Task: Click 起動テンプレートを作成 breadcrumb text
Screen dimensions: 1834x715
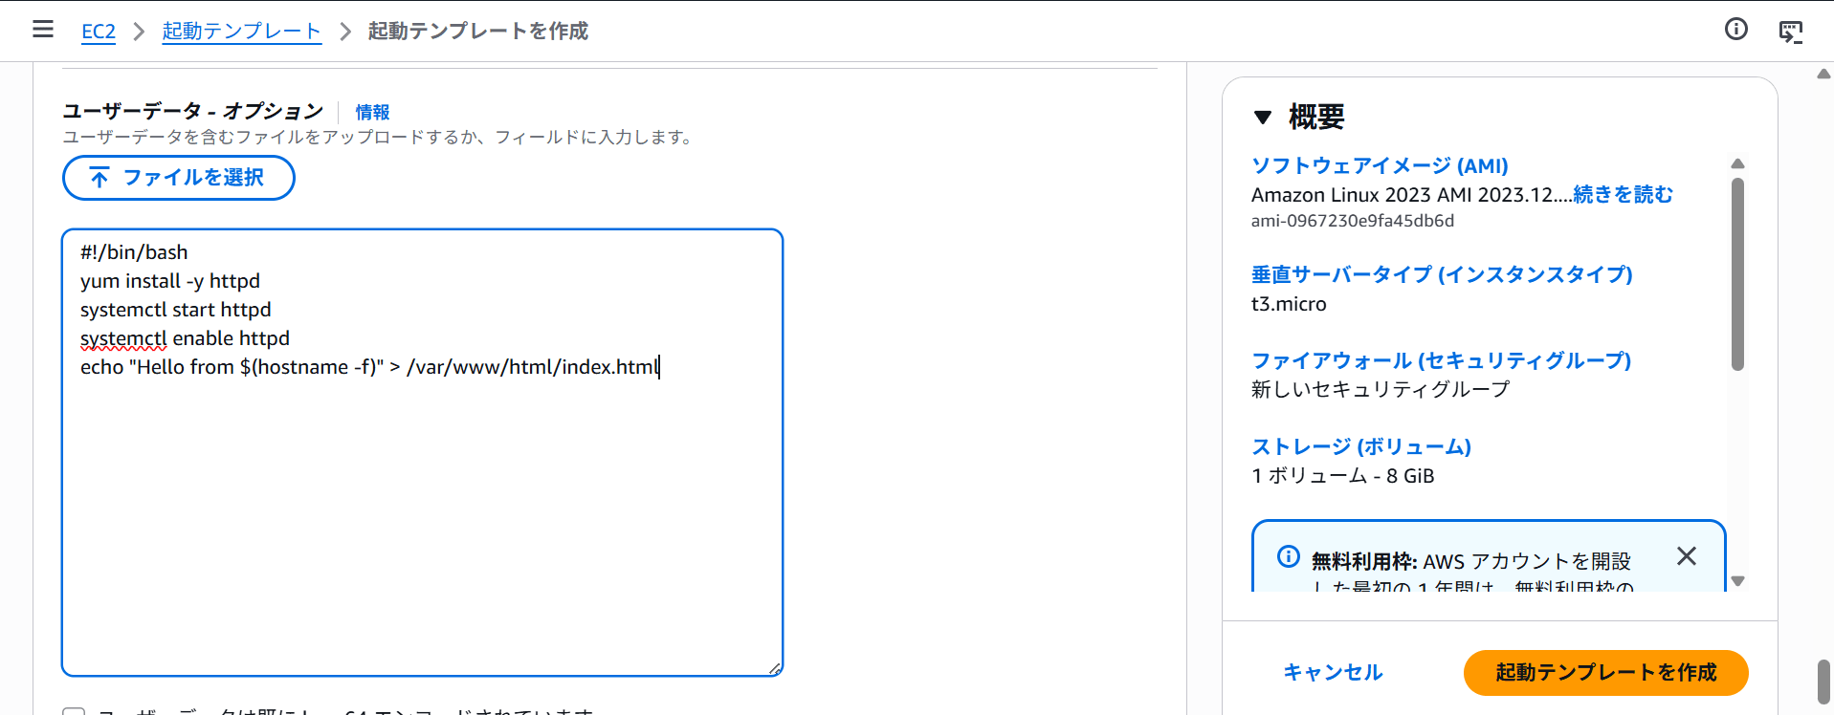Action: [x=477, y=32]
